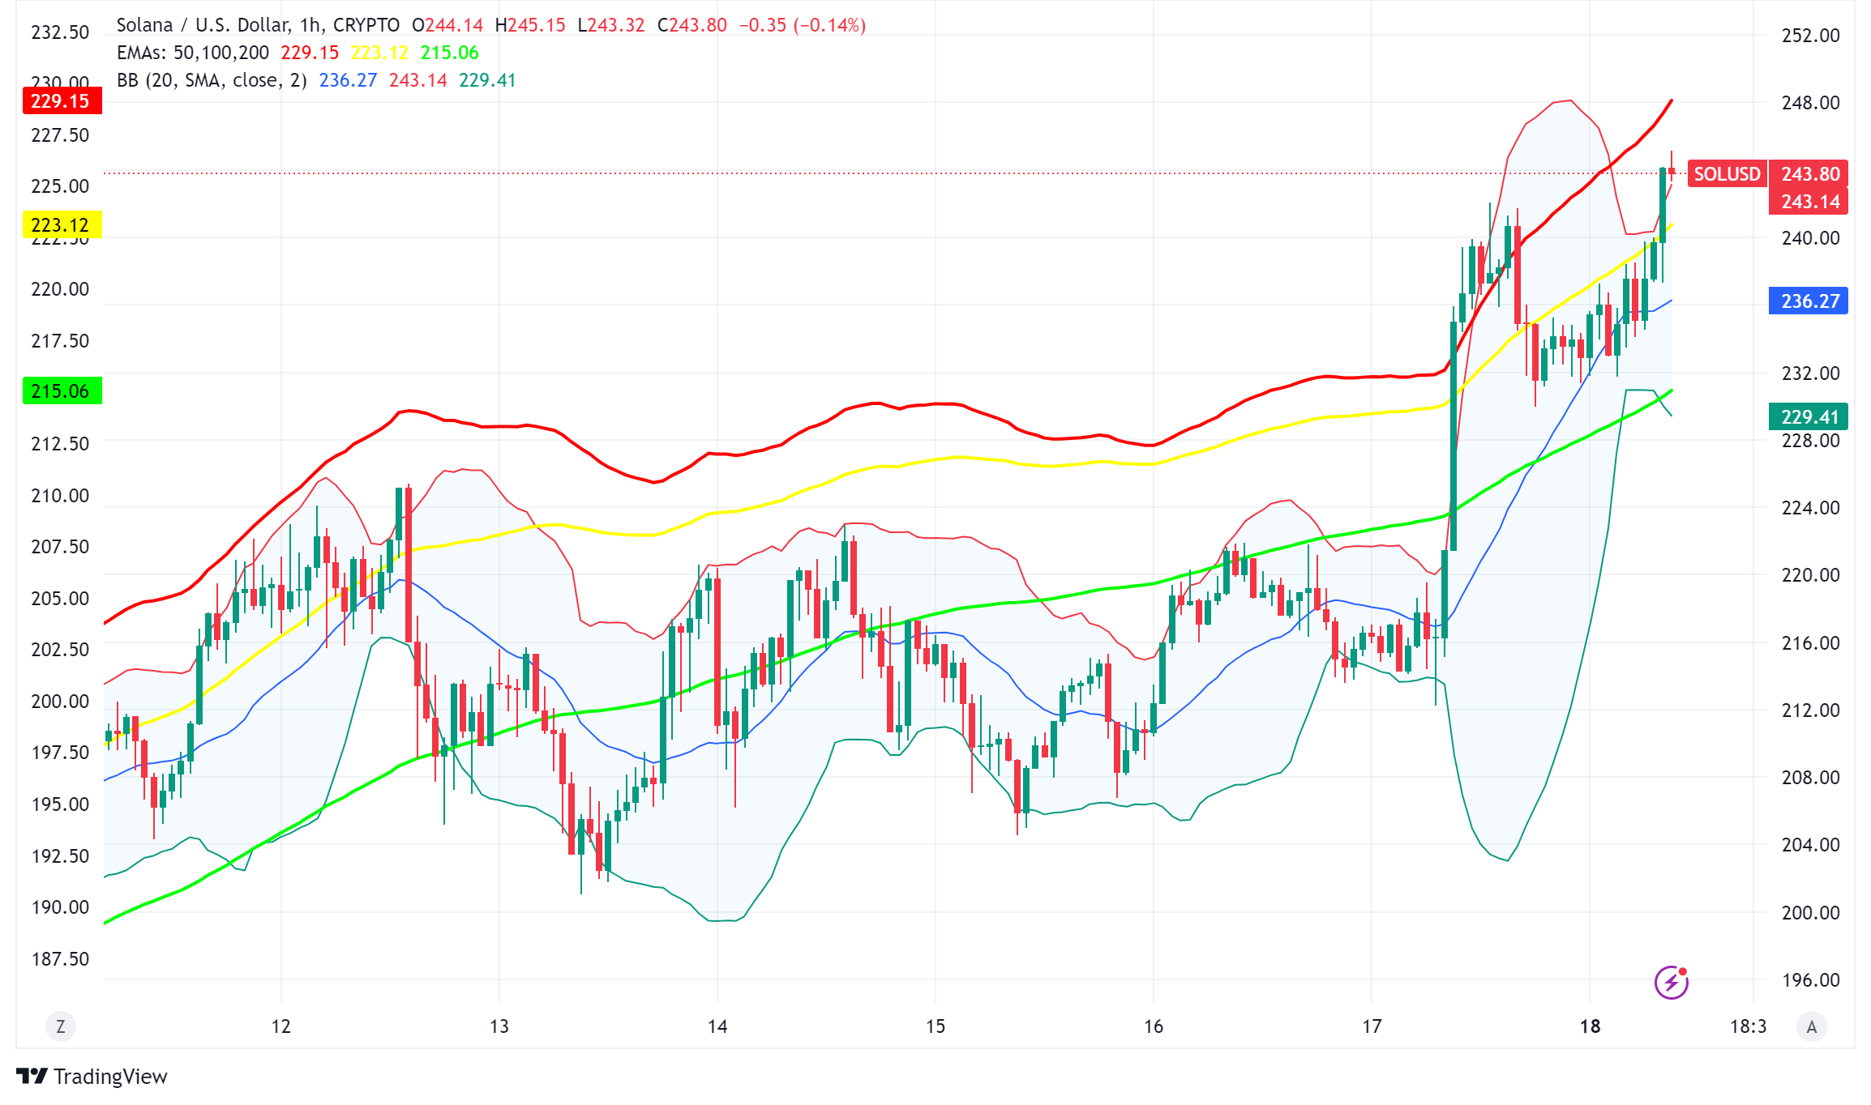Click the yellow 223.12 EMA 100 label

coord(62,224)
